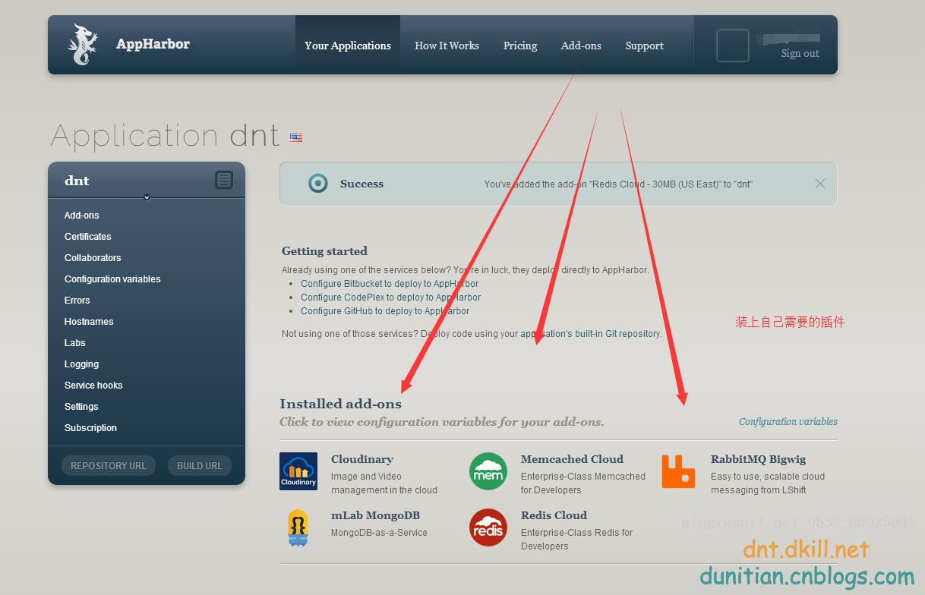Open Logging in the sidebar

pyautogui.click(x=82, y=364)
